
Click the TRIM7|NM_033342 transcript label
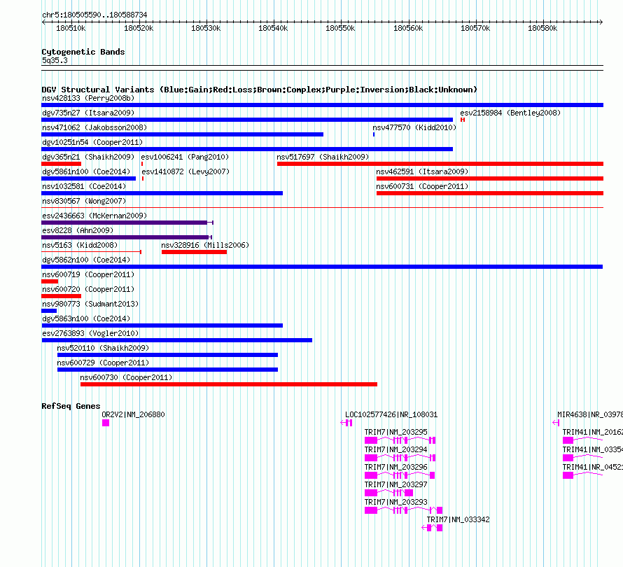pos(458,519)
